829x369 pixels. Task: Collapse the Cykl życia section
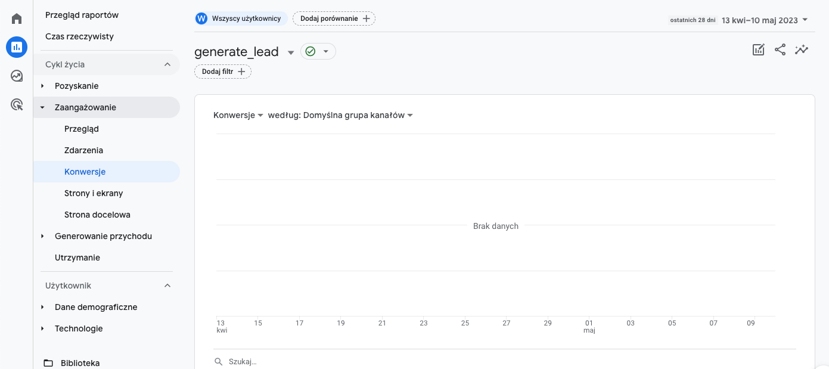click(x=167, y=64)
